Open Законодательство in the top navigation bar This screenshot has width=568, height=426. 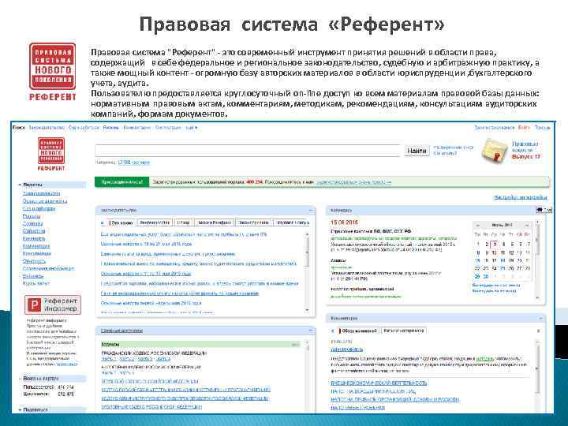pos(47,128)
